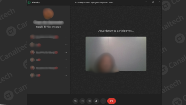The height and width of the screenshot is (105, 186).
Task: Open the options menu for the second participant
Action: (x=66, y=45)
